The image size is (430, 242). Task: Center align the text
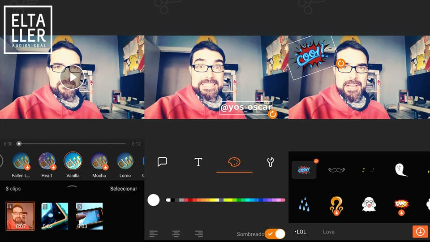(x=176, y=234)
